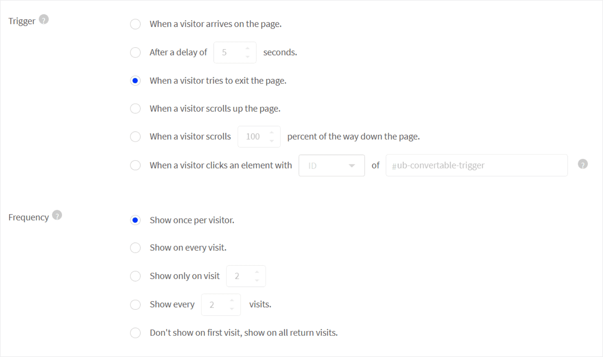Click the #ub-convertable-trigger input field

[x=476, y=165]
